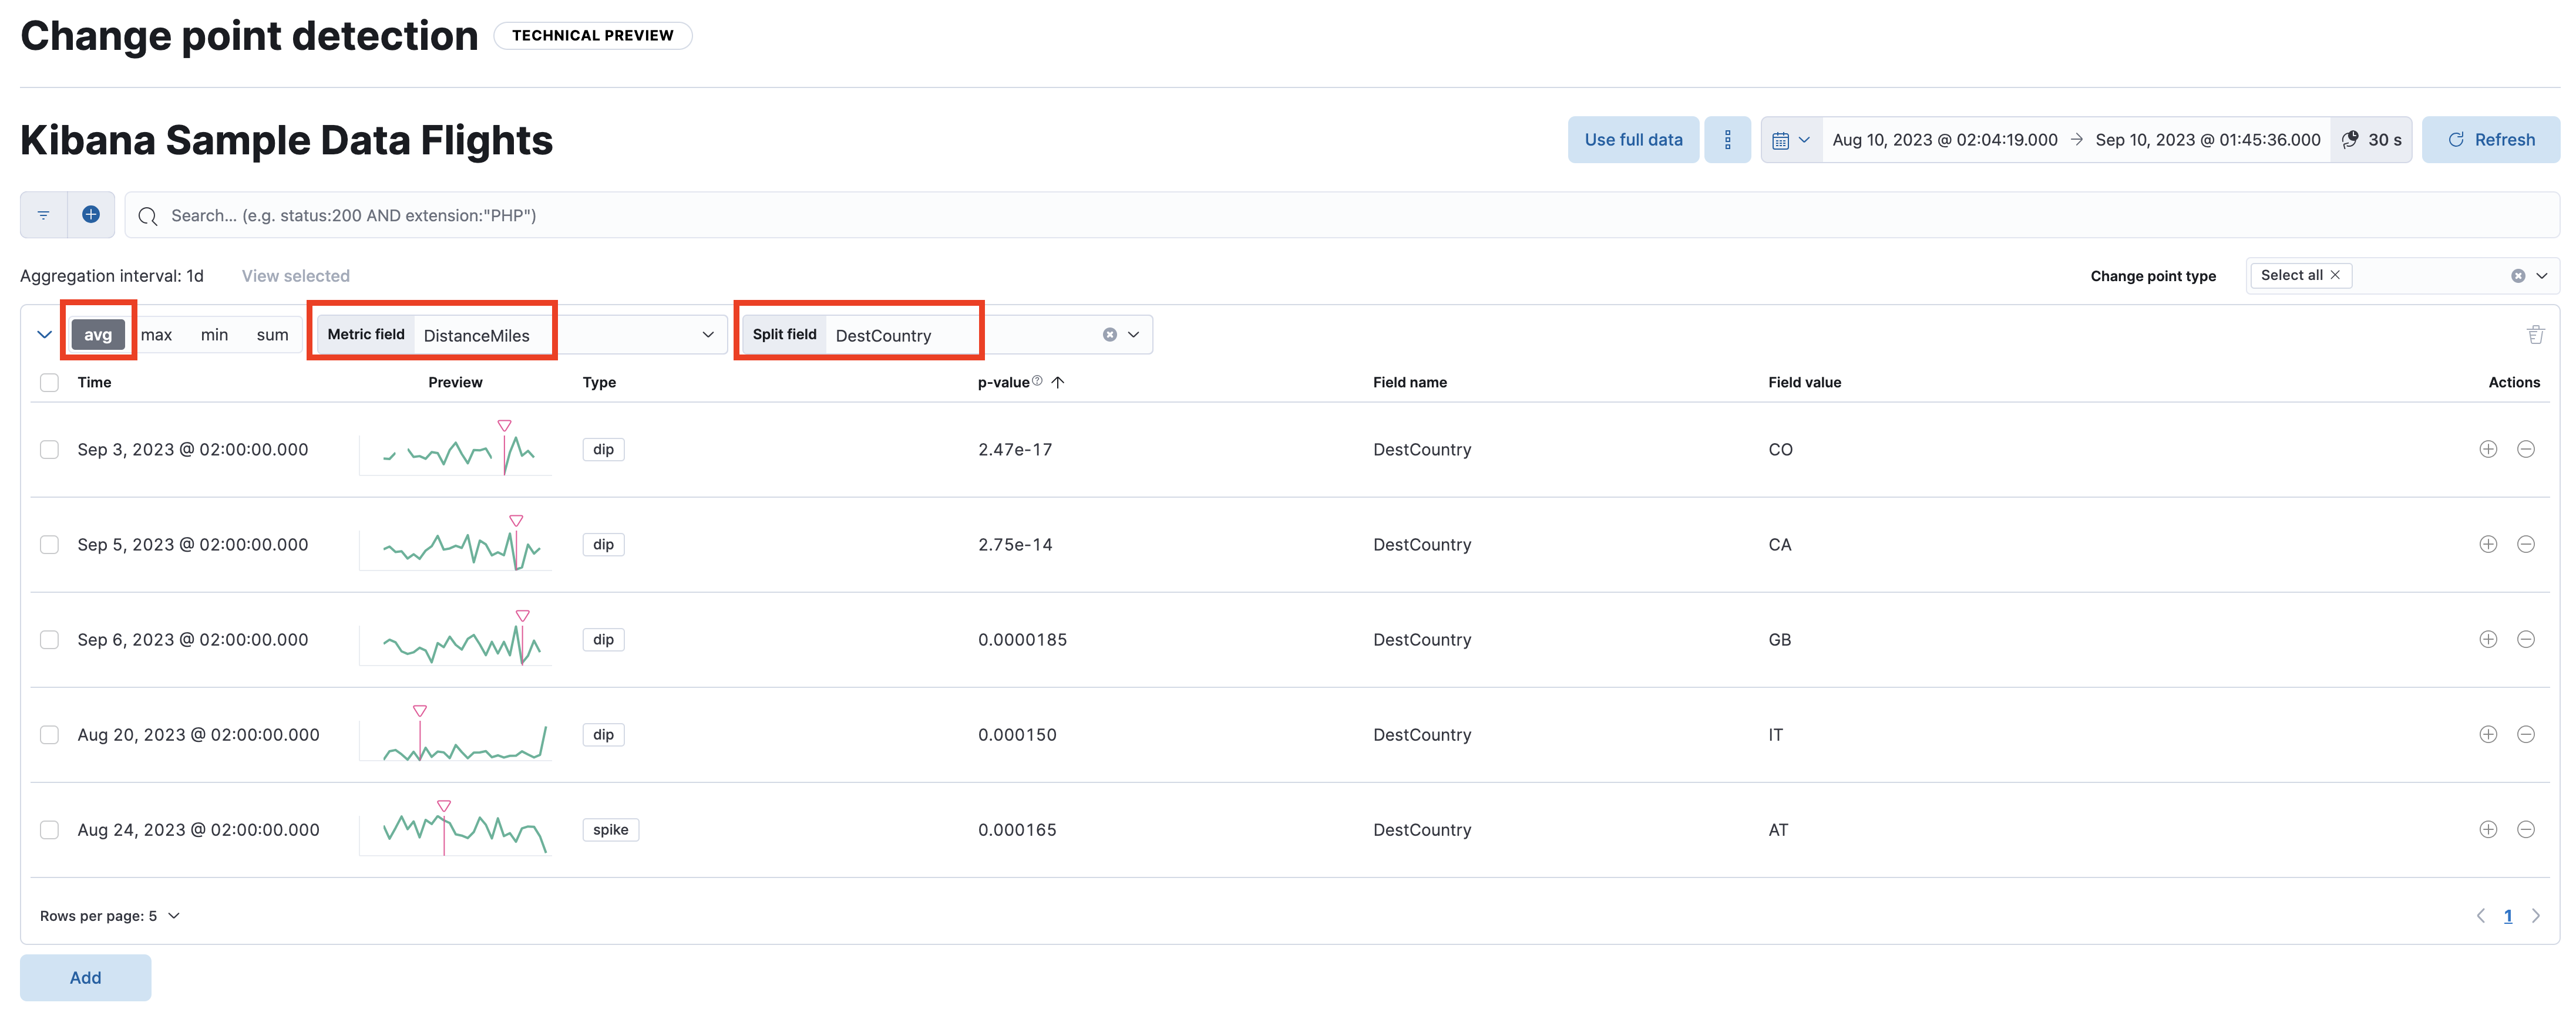This screenshot has width=2576, height=1033.
Task: Filter for value CO with plus icon
Action: [2488, 450]
